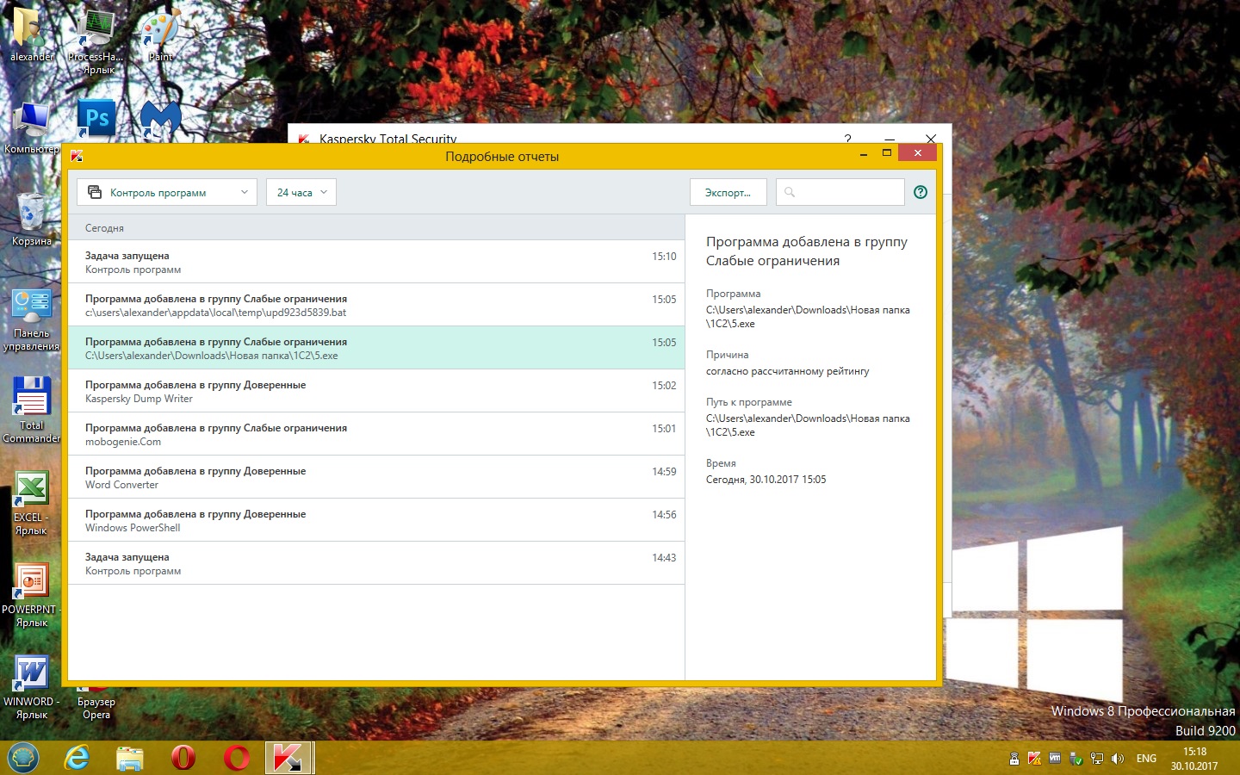The height and width of the screenshot is (775, 1240).
Task: Expand the Контроль программ dropdown
Action: 167,192
